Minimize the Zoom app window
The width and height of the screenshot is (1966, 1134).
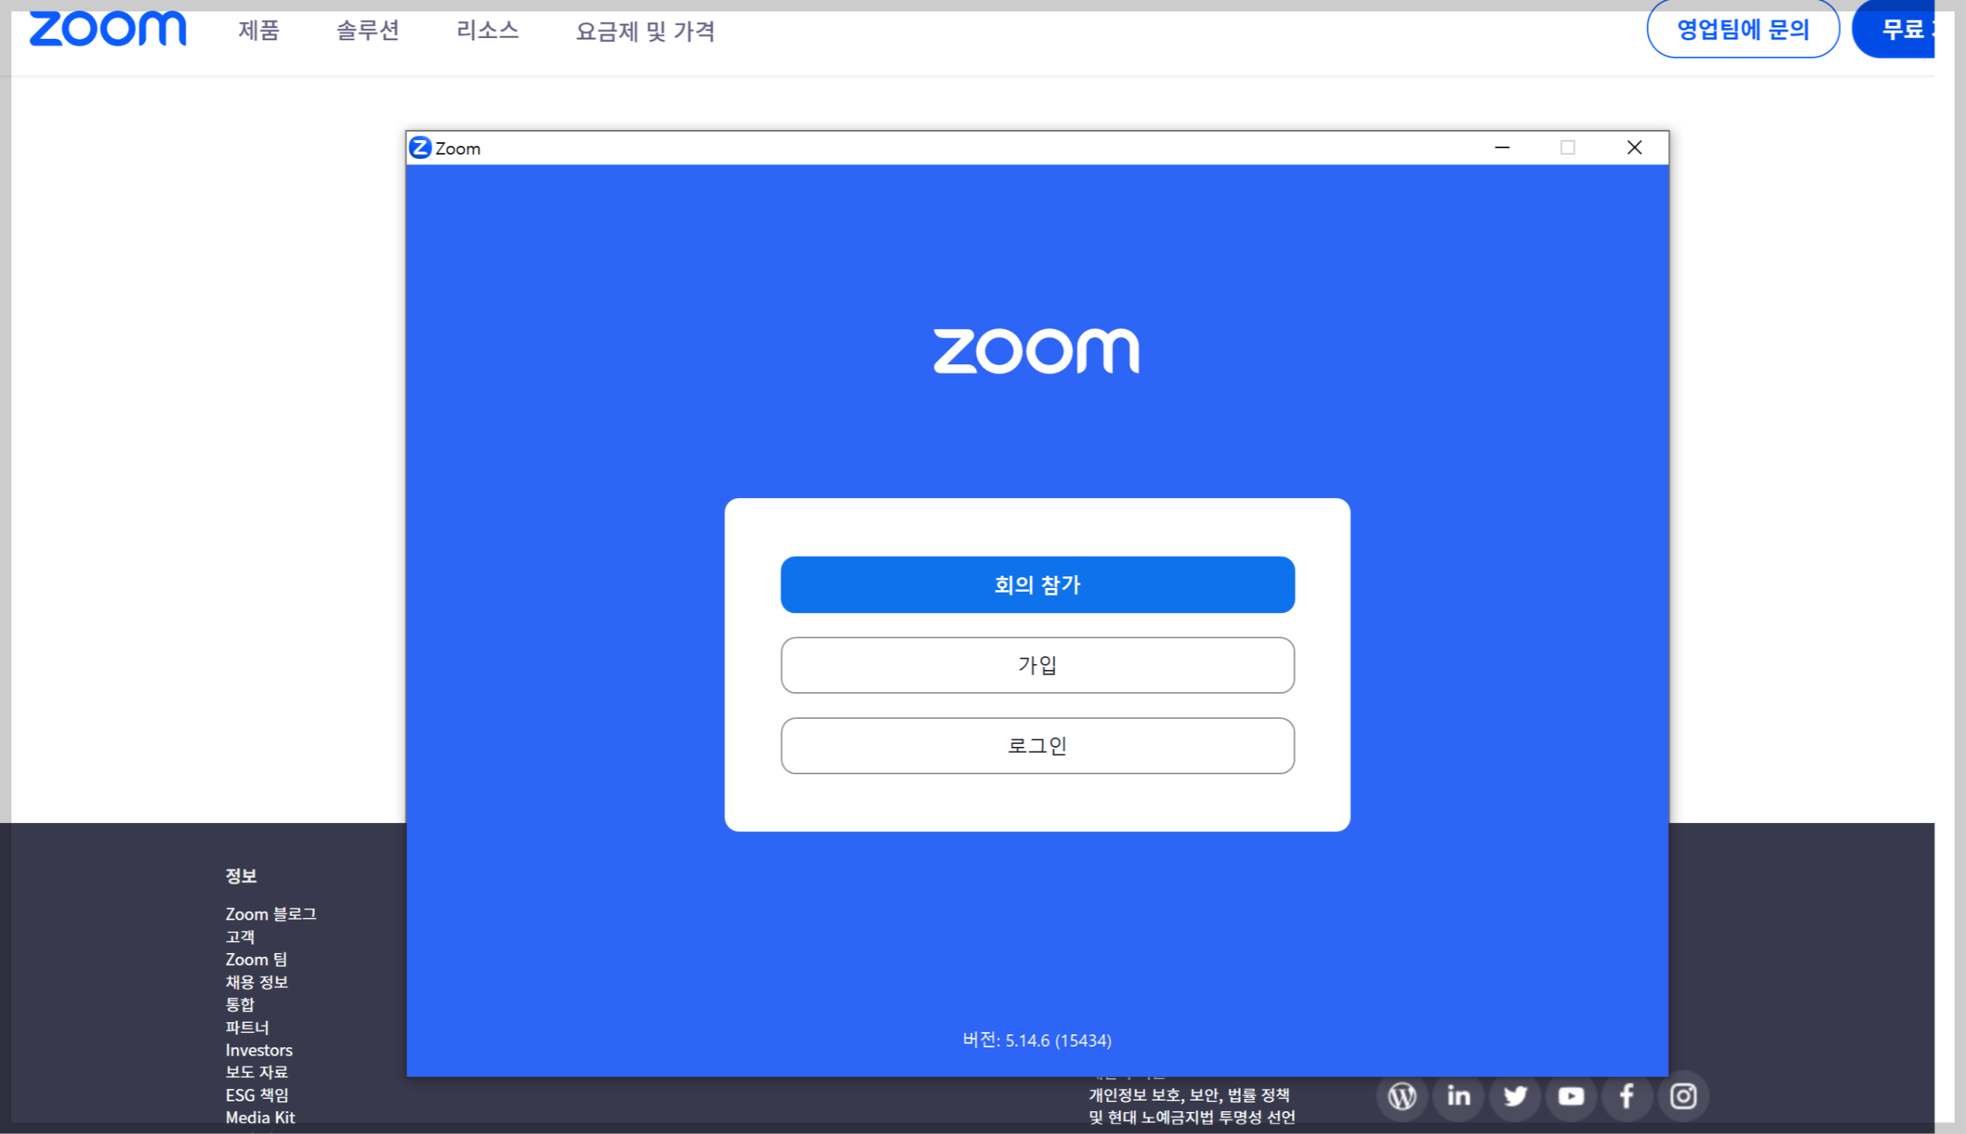pyautogui.click(x=1502, y=148)
